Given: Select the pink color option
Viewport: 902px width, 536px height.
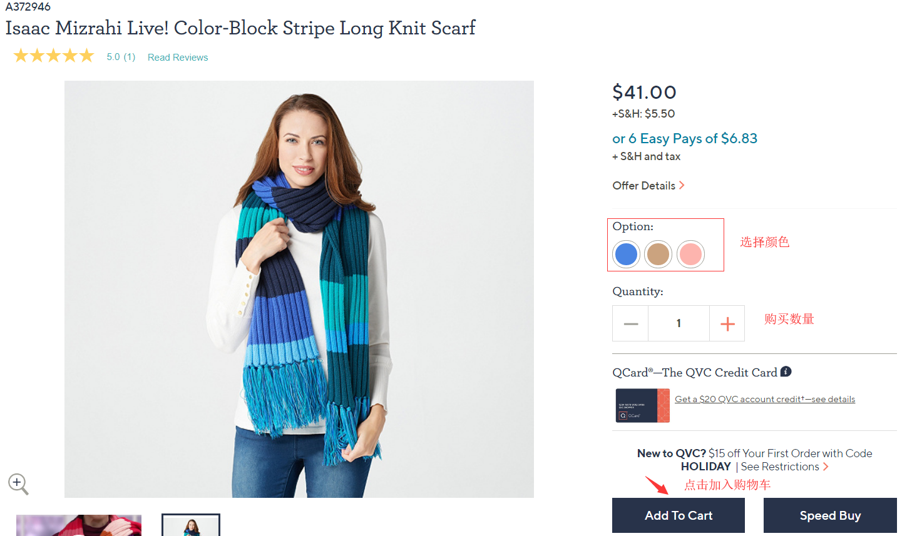Looking at the screenshot, I should pos(690,255).
